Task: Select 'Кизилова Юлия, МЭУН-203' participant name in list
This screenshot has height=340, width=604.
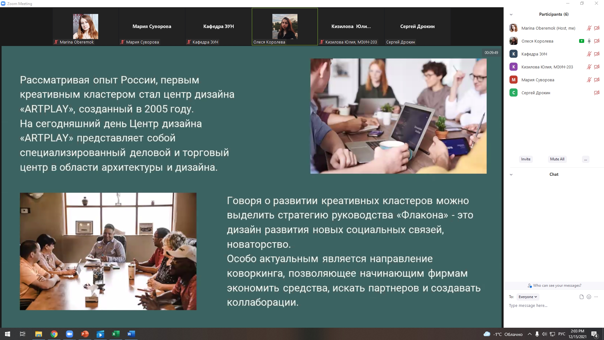Action: (547, 67)
